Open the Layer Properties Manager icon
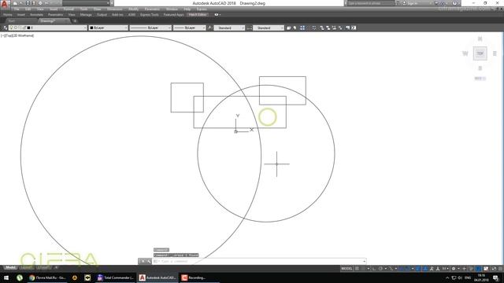504x283 pixels. (6, 28)
